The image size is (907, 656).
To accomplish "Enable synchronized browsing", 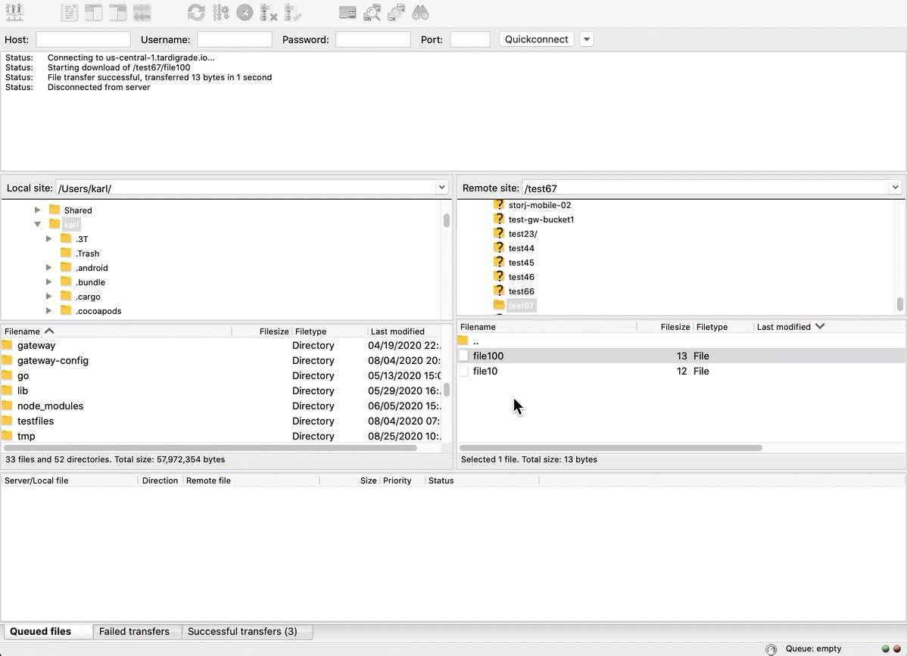I will click(x=397, y=12).
